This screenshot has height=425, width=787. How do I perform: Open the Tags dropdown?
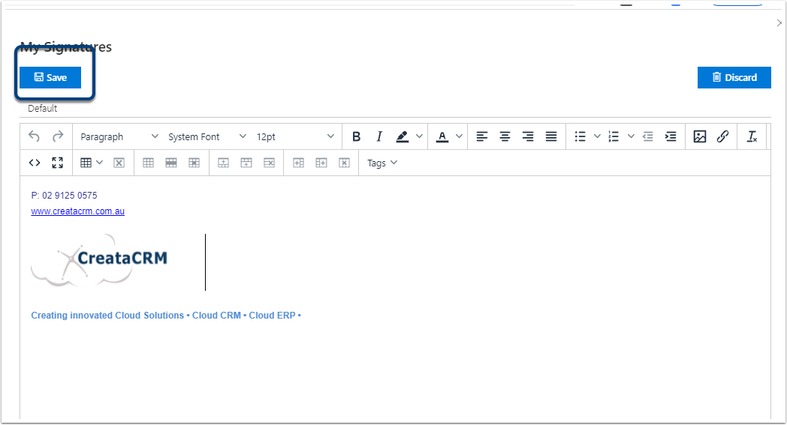click(x=382, y=163)
